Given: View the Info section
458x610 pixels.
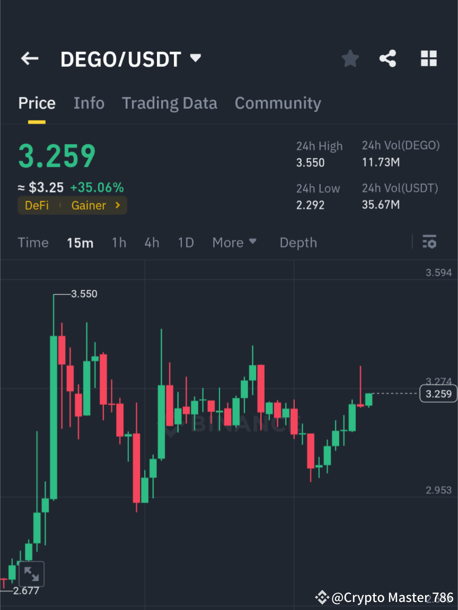Looking at the screenshot, I should [89, 103].
